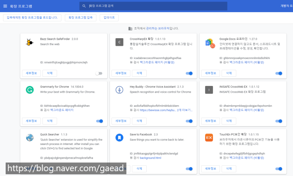Click the Quick Searcher globe icon
Screen dimensions: 293x176
click(x=30, y=138)
